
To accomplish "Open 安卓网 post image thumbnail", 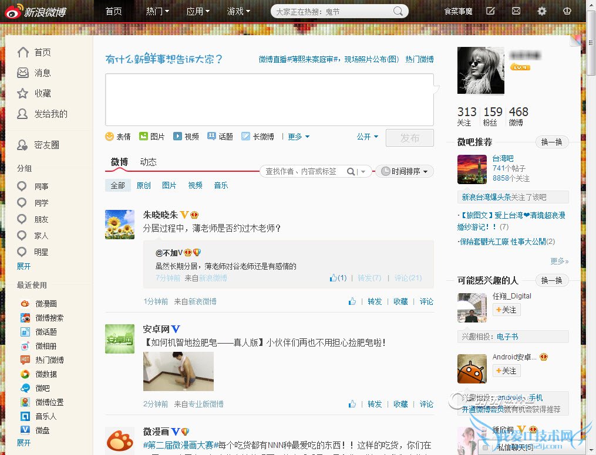I will click(x=179, y=371).
